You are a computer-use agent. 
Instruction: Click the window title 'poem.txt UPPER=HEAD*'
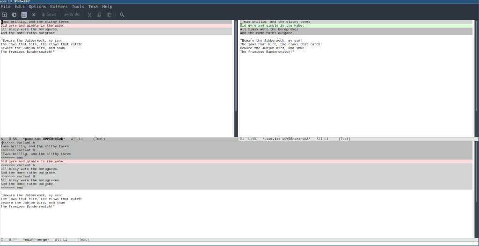click(15, 1)
